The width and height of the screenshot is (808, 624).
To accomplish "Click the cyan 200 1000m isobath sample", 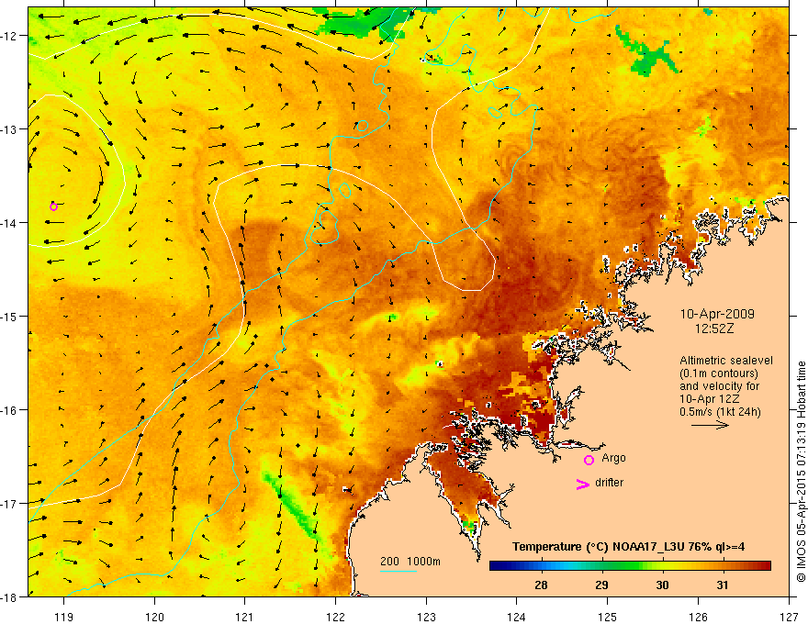I will (398, 571).
